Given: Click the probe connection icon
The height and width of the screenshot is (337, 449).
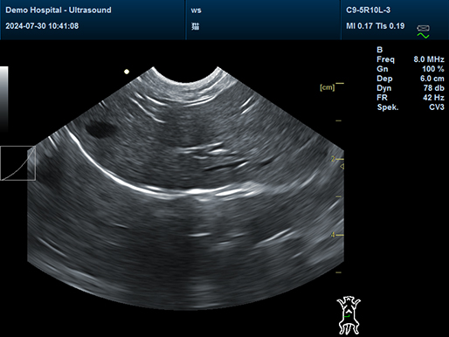Looking at the screenshot, I should (423, 28).
